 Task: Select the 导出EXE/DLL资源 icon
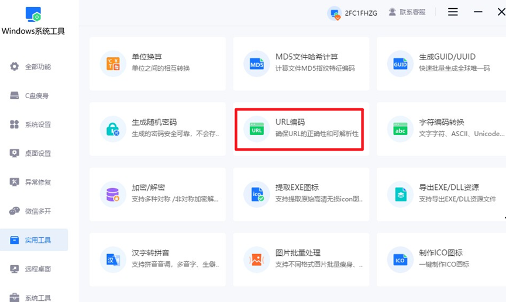400,195
